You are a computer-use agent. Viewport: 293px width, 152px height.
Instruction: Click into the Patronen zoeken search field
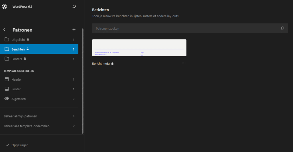pyautogui.click(x=190, y=28)
